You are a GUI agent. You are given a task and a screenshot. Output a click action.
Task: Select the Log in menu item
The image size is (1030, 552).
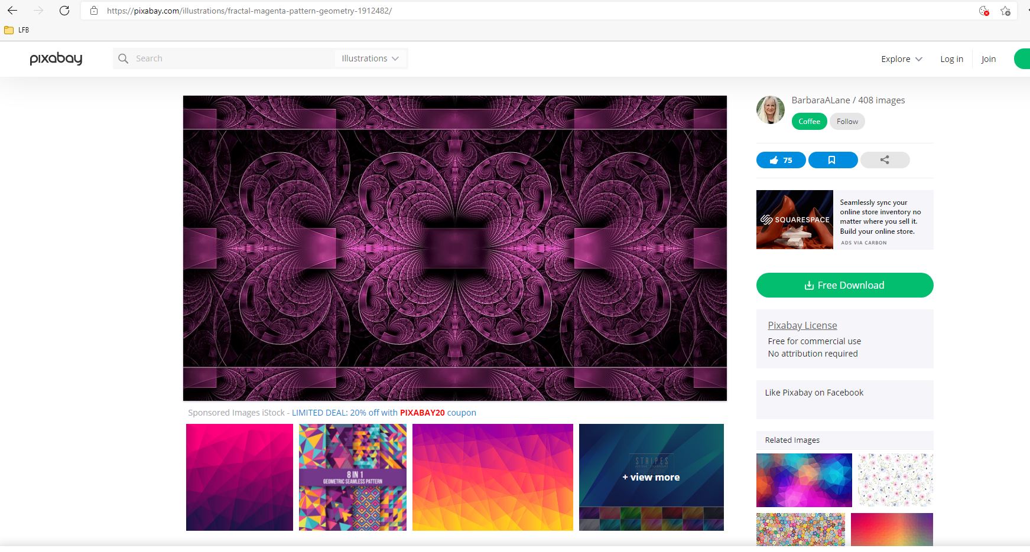(951, 59)
